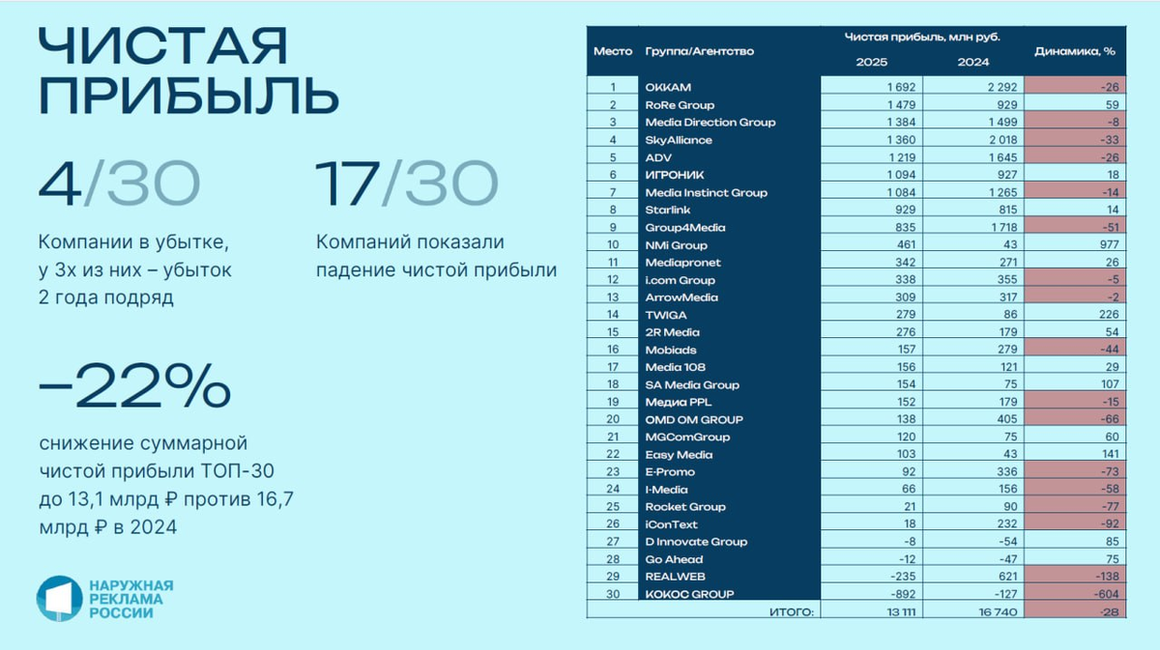1160x650 pixels.
Task: Click the 1 692 profit value for OKKAM
Action: click(903, 87)
